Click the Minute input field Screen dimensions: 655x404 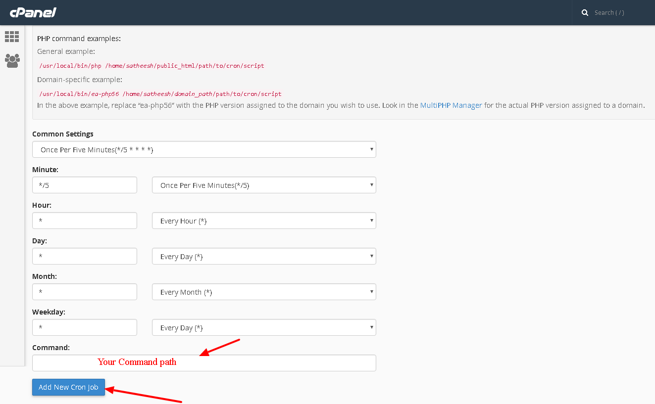[x=85, y=185]
